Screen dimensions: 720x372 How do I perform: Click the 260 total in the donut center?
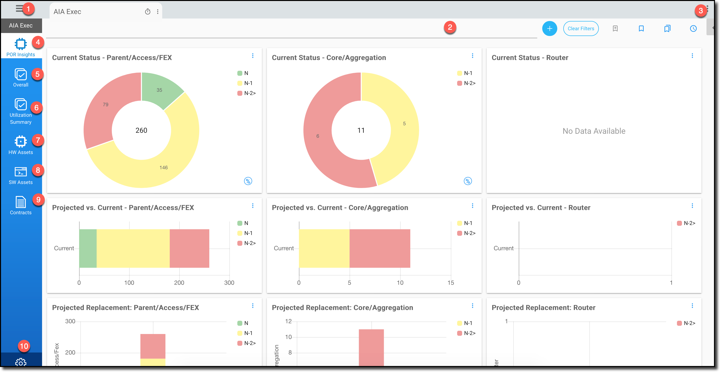[x=141, y=130]
